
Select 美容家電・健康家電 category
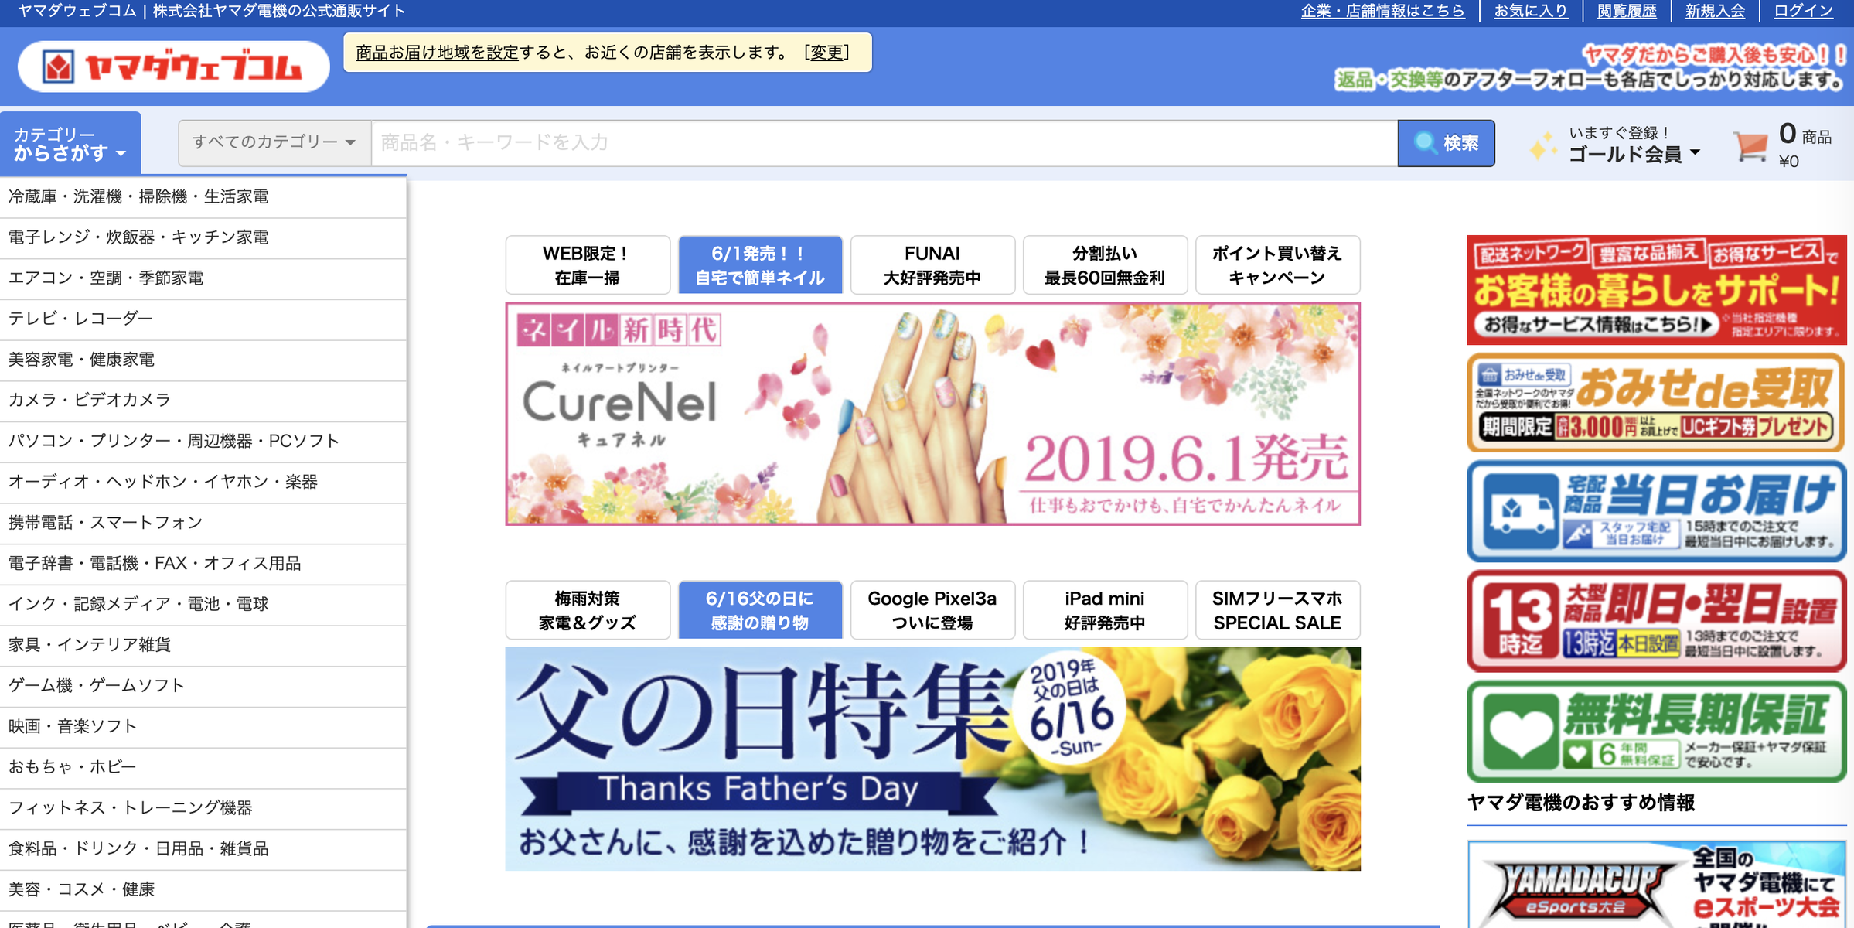click(x=203, y=360)
